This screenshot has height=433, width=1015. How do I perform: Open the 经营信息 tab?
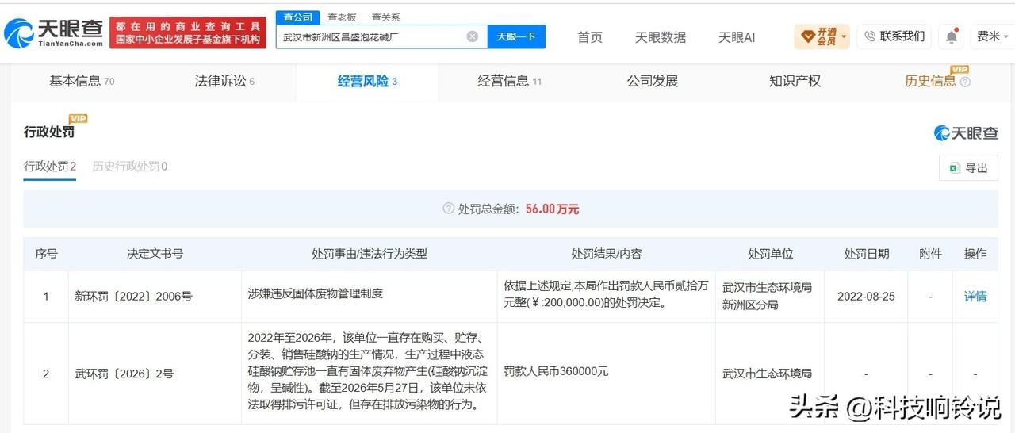[x=509, y=81]
